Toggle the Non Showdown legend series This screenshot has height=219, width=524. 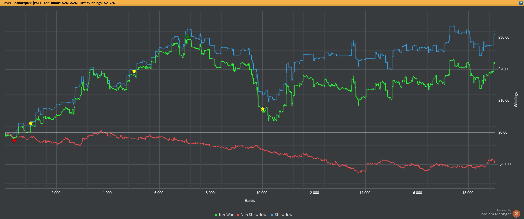tap(253, 215)
